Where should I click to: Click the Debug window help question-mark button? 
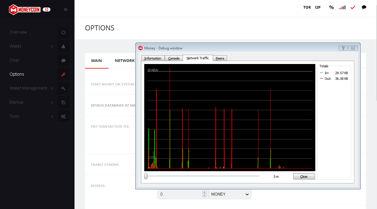[343, 48]
